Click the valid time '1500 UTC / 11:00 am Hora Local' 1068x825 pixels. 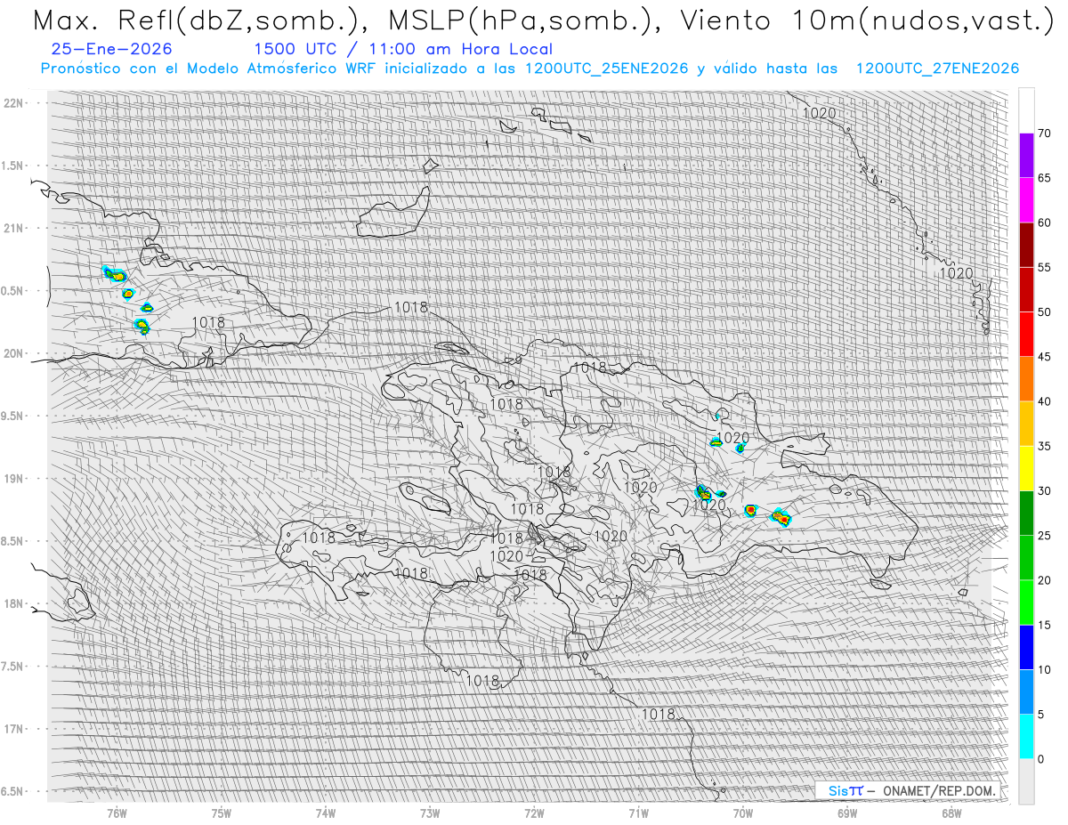click(403, 50)
